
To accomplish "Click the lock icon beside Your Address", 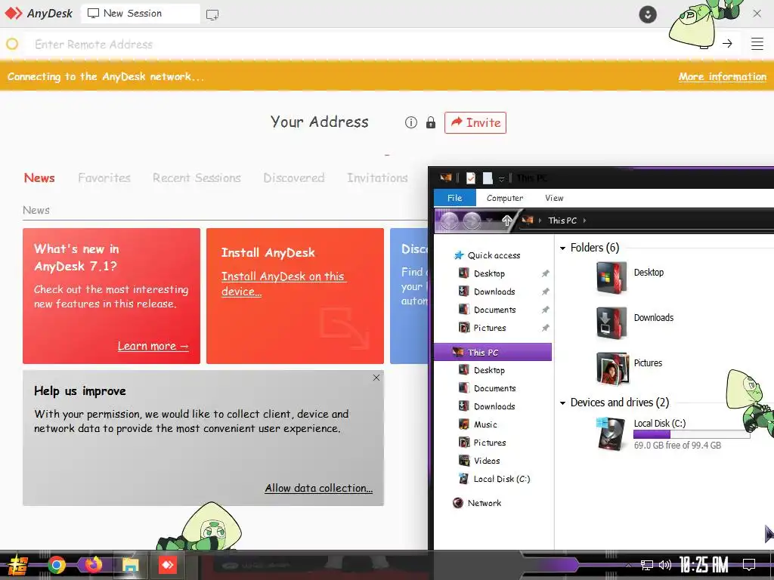I will (430, 122).
